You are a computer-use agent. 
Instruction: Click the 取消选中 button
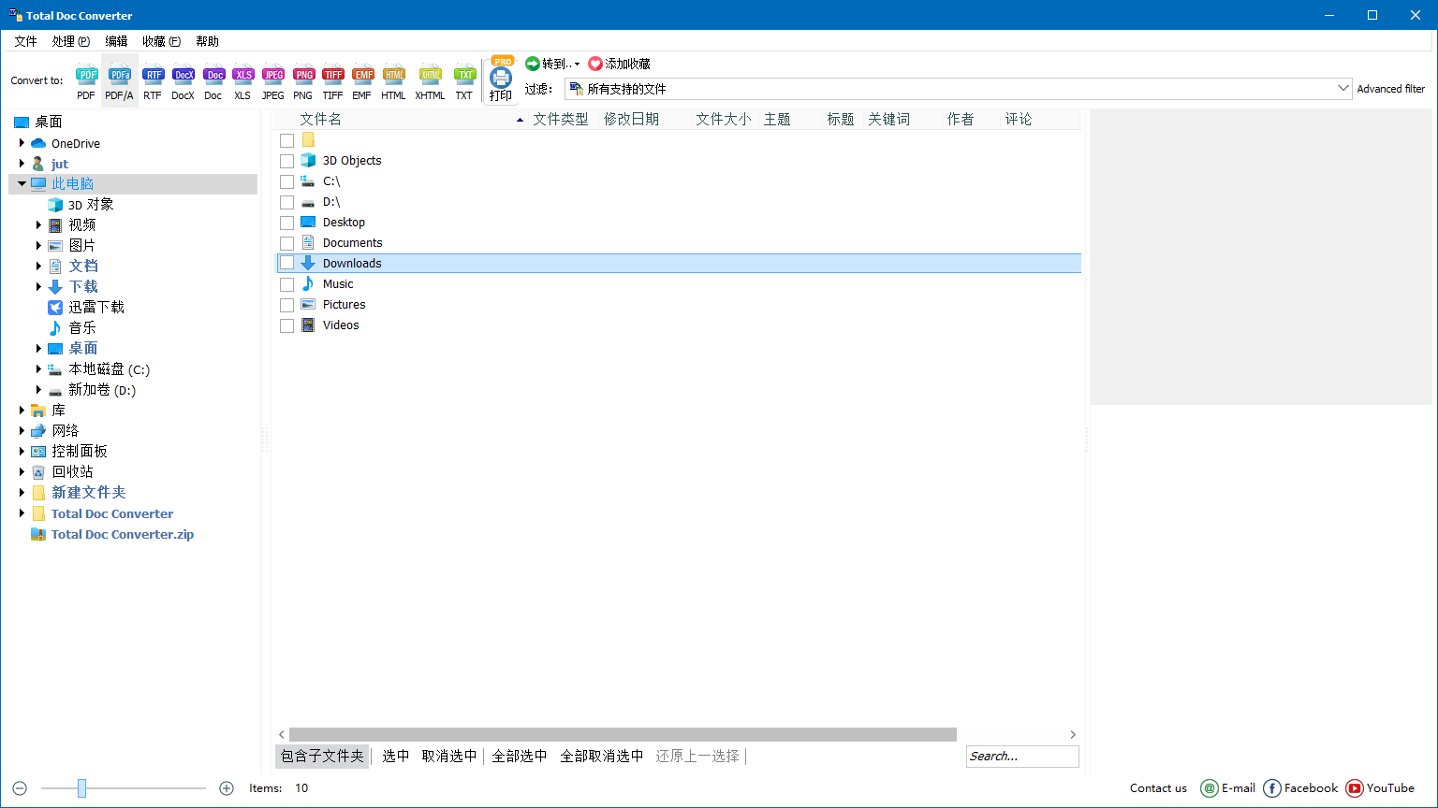click(449, 756)
